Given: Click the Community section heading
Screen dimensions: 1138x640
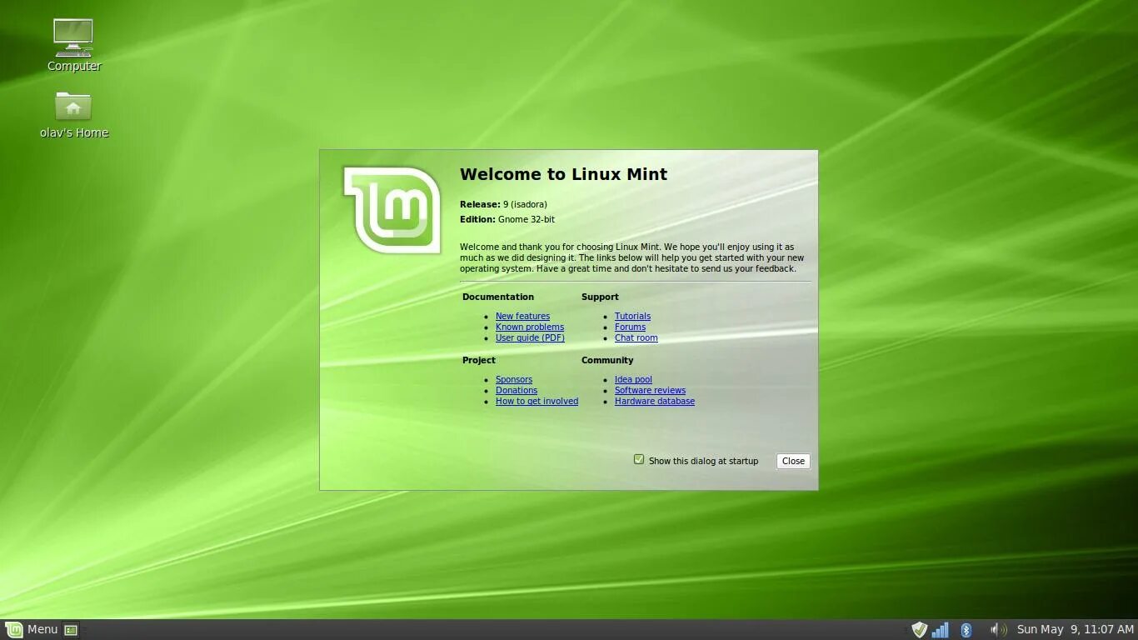Looking at the screenshot, I should click(607, 360).
